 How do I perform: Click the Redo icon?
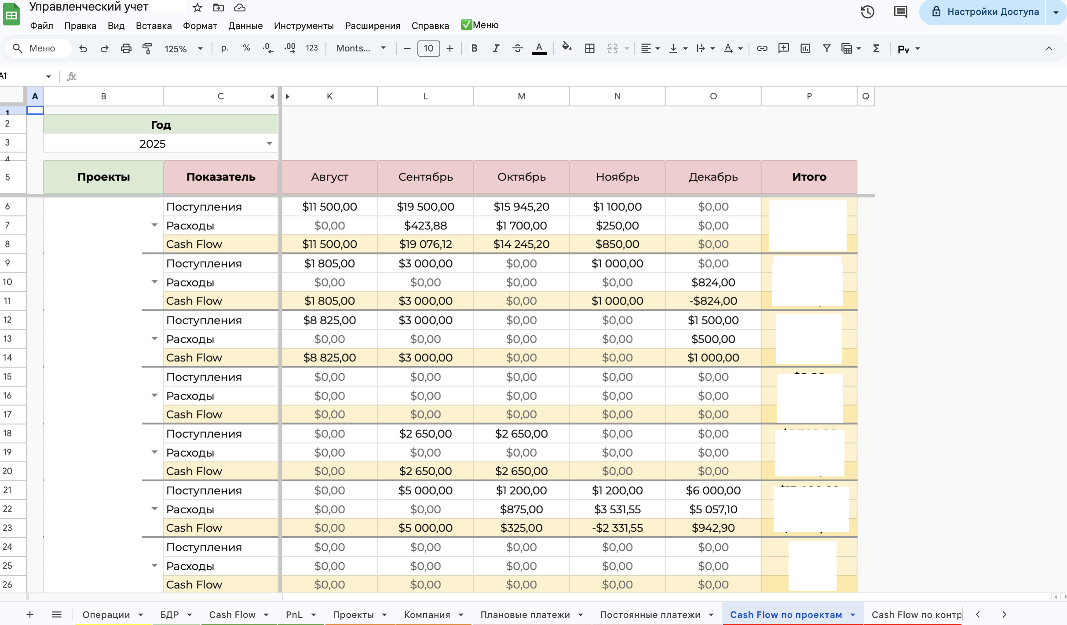point(104,48)
